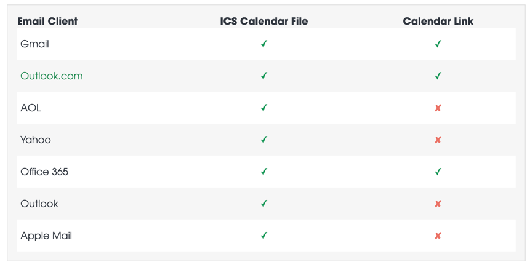Click the Outlook Calendar Link red cross
Screen dimensions: 530x267
pos(438,204)
